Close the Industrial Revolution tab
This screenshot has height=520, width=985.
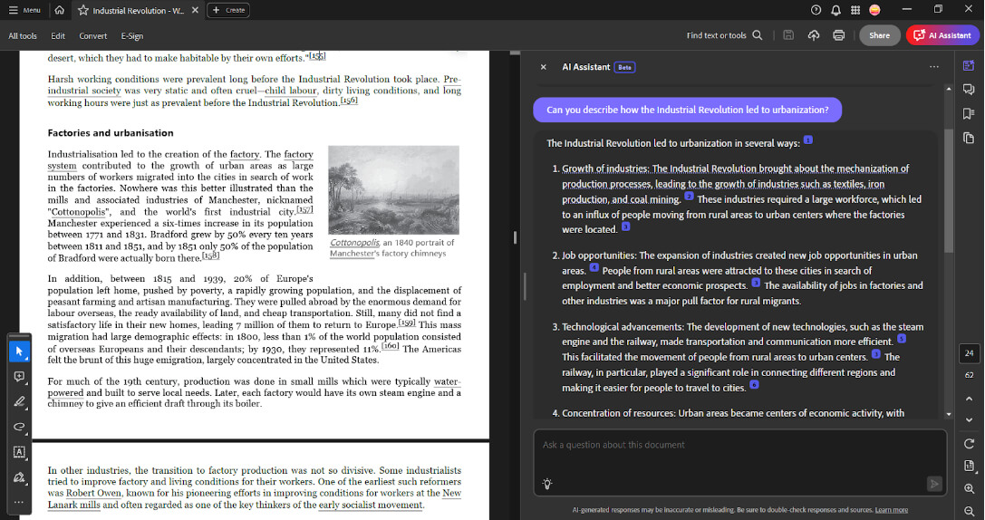pos(195,10)
